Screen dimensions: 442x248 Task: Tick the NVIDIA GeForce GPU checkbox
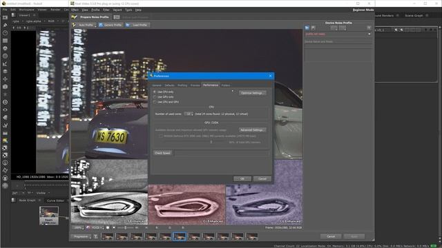(x=161, y=136)
